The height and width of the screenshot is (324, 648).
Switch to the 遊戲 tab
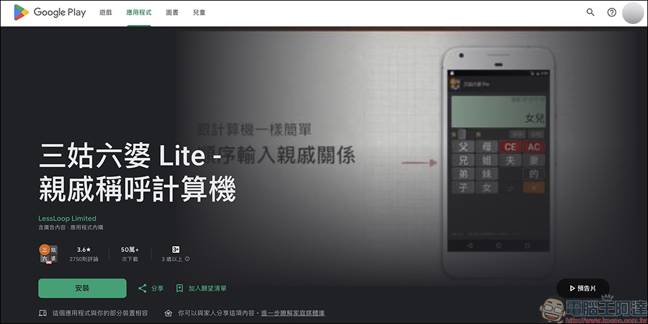[x=106, y=12]
